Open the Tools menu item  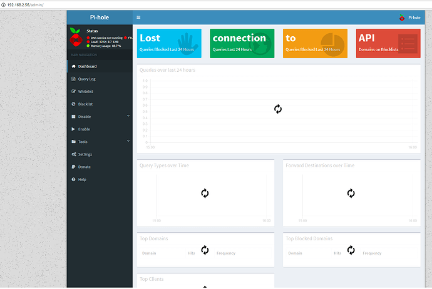click(x=83, y=142)
